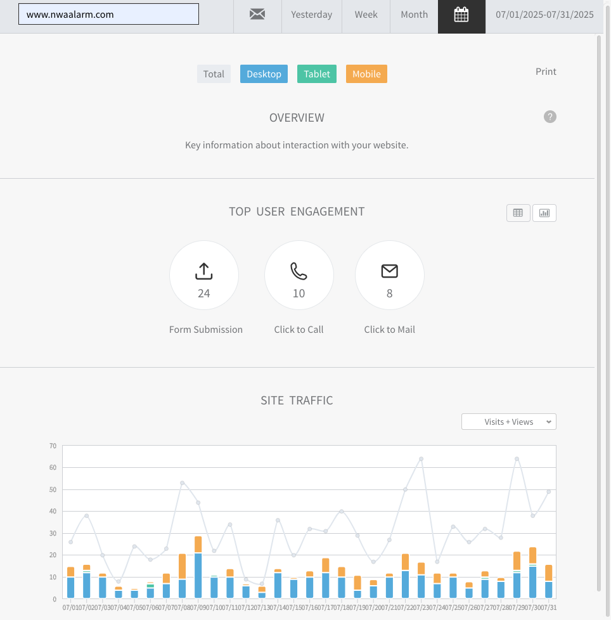Click the 07/09 bar in traffic chart
The height and width of the screenshot is (620, 611).
(198, 567)
